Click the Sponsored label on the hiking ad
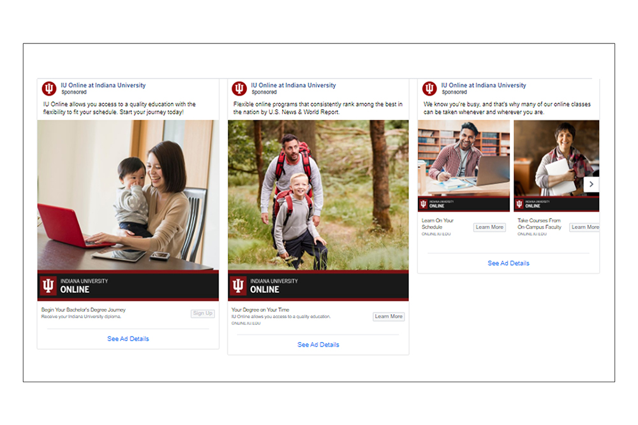This screenshot has width=638, height=425. pos(264,92)
